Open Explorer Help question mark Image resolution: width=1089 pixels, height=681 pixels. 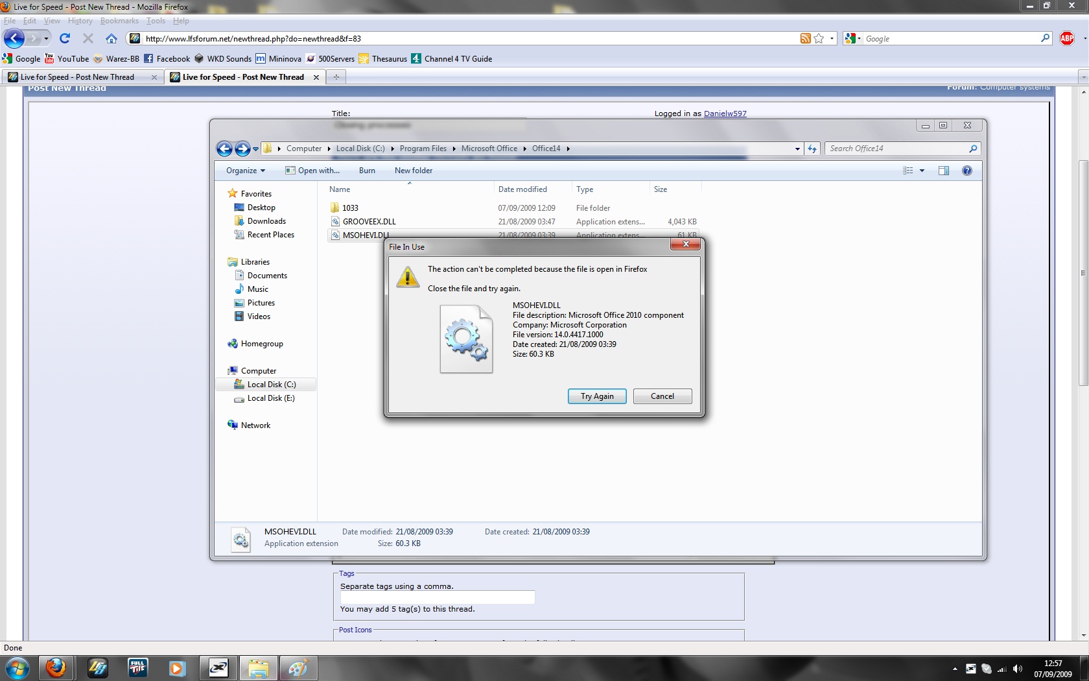tap(966, 171)
